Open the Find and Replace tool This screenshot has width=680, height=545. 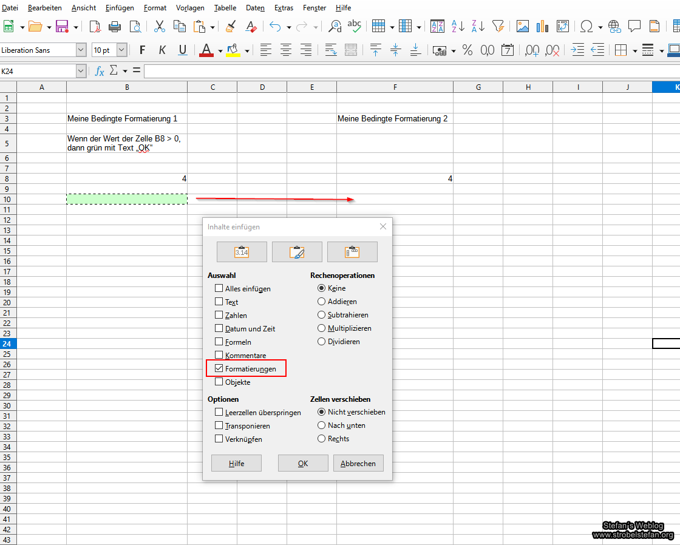(x=335, y=27)
